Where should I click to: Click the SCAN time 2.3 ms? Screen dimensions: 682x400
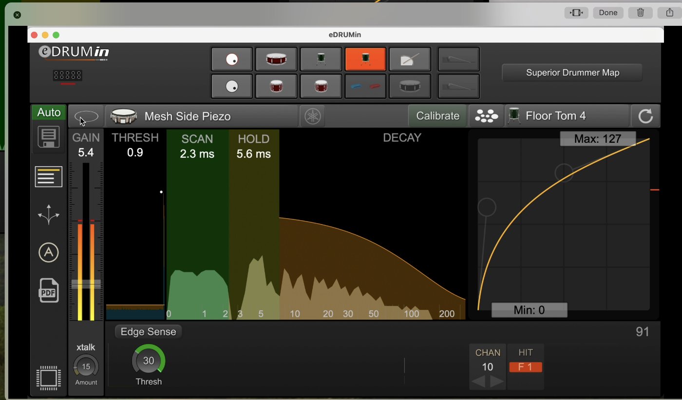(197, 154)
